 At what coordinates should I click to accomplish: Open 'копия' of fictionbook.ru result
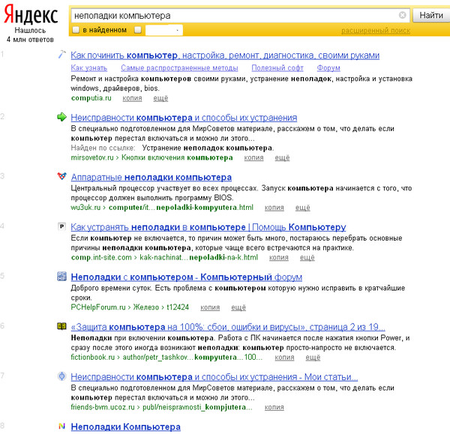(284, 358)
